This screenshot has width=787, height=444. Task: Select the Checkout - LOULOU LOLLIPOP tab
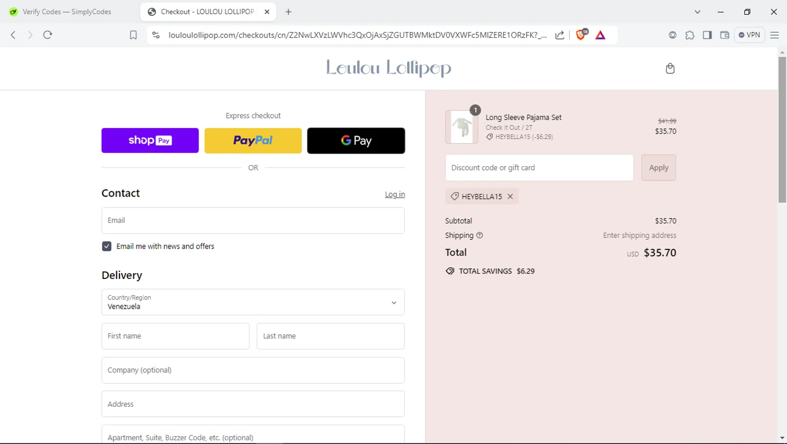[x=207, y=12]
